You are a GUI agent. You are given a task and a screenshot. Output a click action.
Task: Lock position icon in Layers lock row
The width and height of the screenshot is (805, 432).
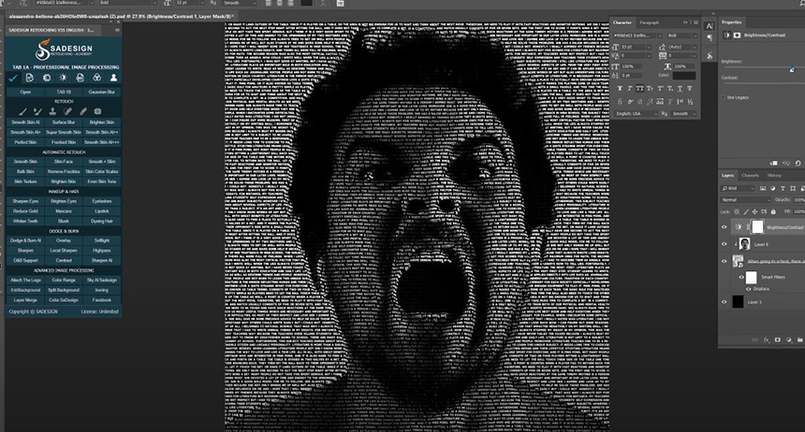pos(754,211)
